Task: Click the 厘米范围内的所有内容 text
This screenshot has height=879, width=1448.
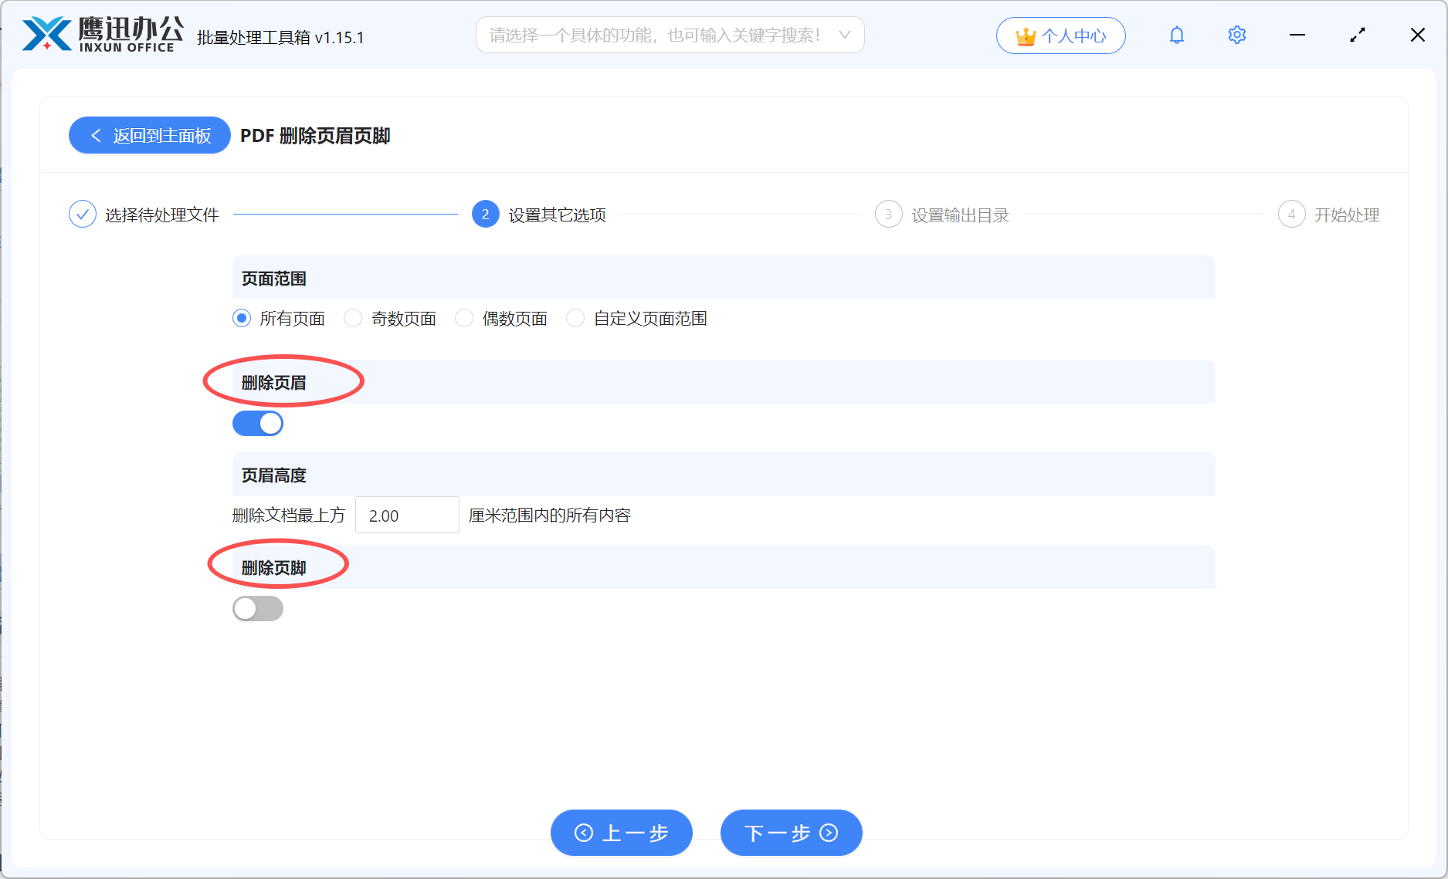Action: click(550, 516)
